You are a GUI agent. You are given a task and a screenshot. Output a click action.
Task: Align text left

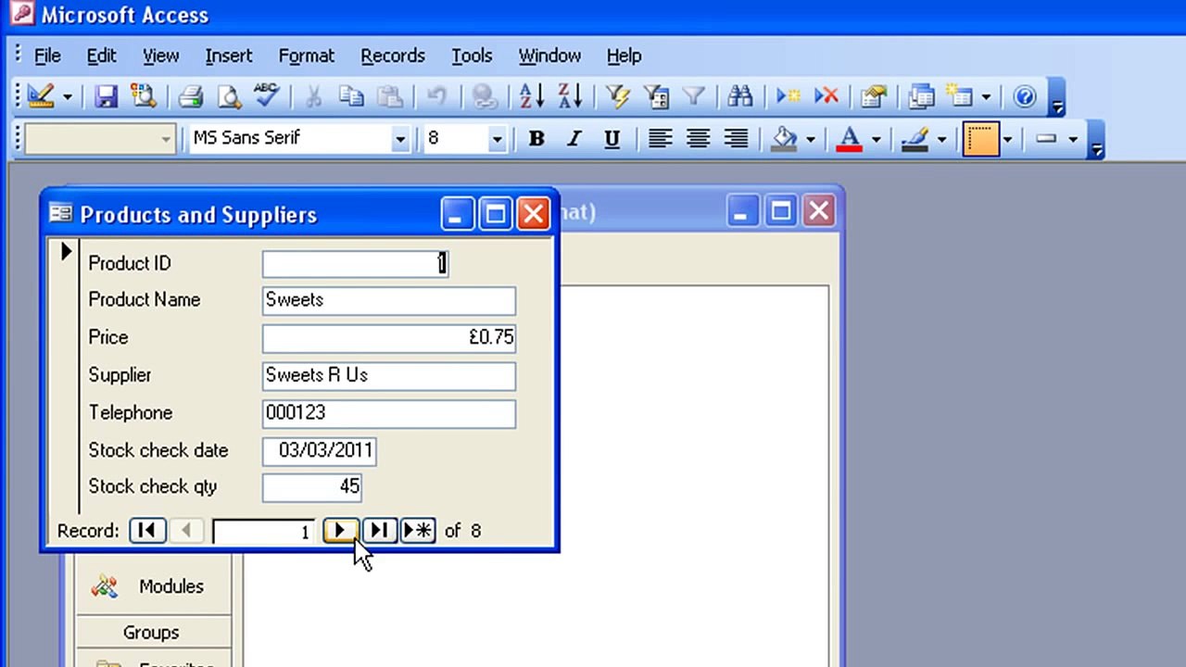(x=660, y=139)
